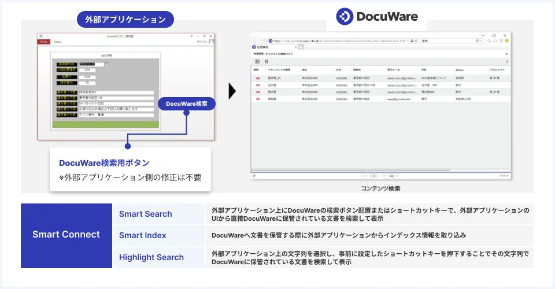Click the sort arrows icon in DocuWare toolbar
This screenshot has height=289, width=555.
pos(267,61)
